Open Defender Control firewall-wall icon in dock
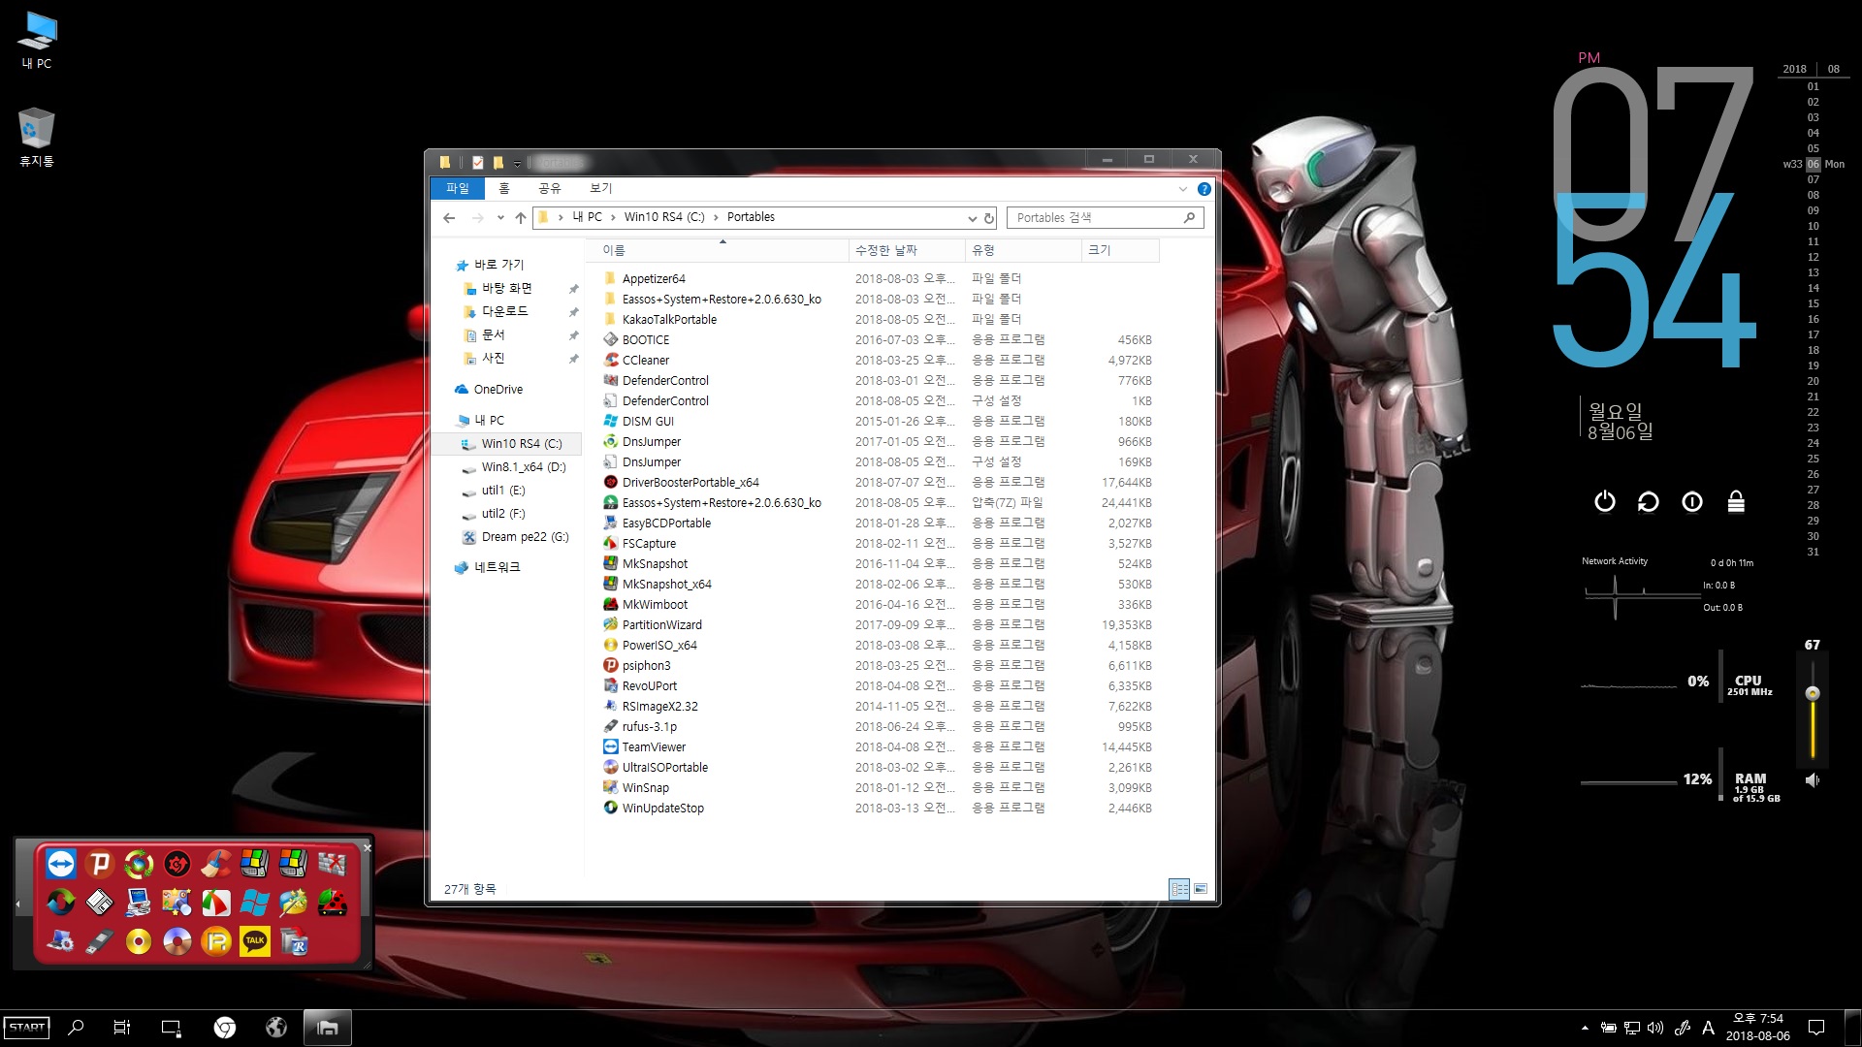The height and width of the screenshot is (1047, 1862). pyautogui.click(x=333, y=864)
